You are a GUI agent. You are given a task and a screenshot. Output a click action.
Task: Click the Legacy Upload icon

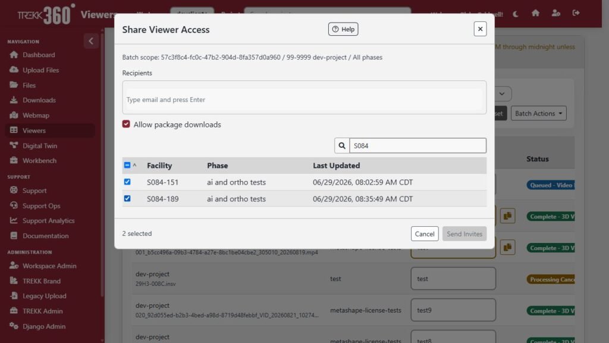tap(14, 296)
